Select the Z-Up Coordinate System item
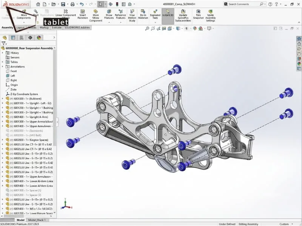This screenshot has width=302, height=226. 24,94
